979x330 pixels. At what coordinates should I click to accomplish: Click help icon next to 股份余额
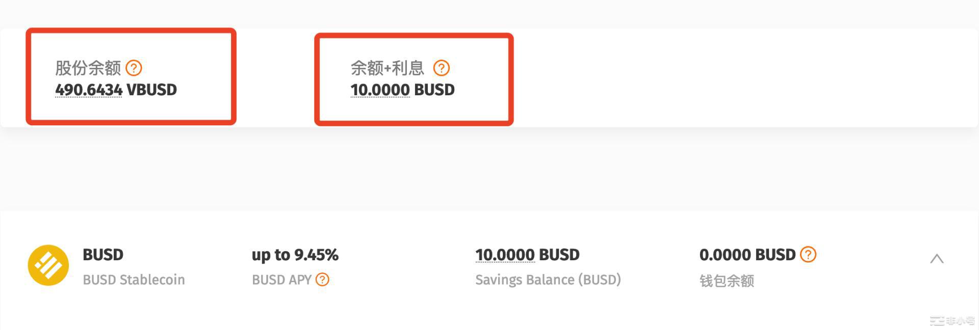pos(134,68)
